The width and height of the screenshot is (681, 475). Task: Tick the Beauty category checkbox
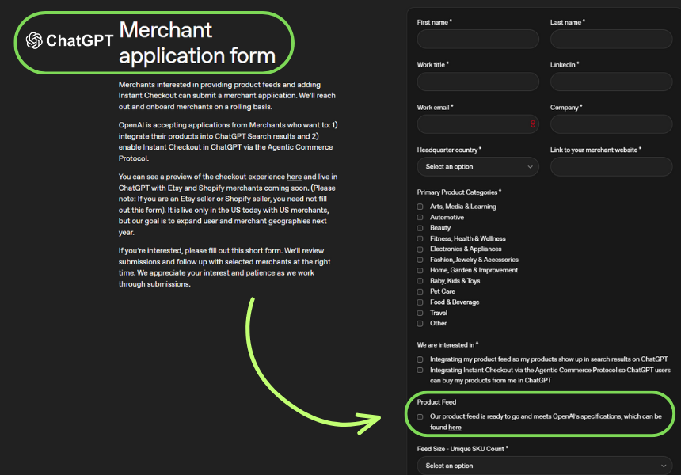tap(420, 228)
